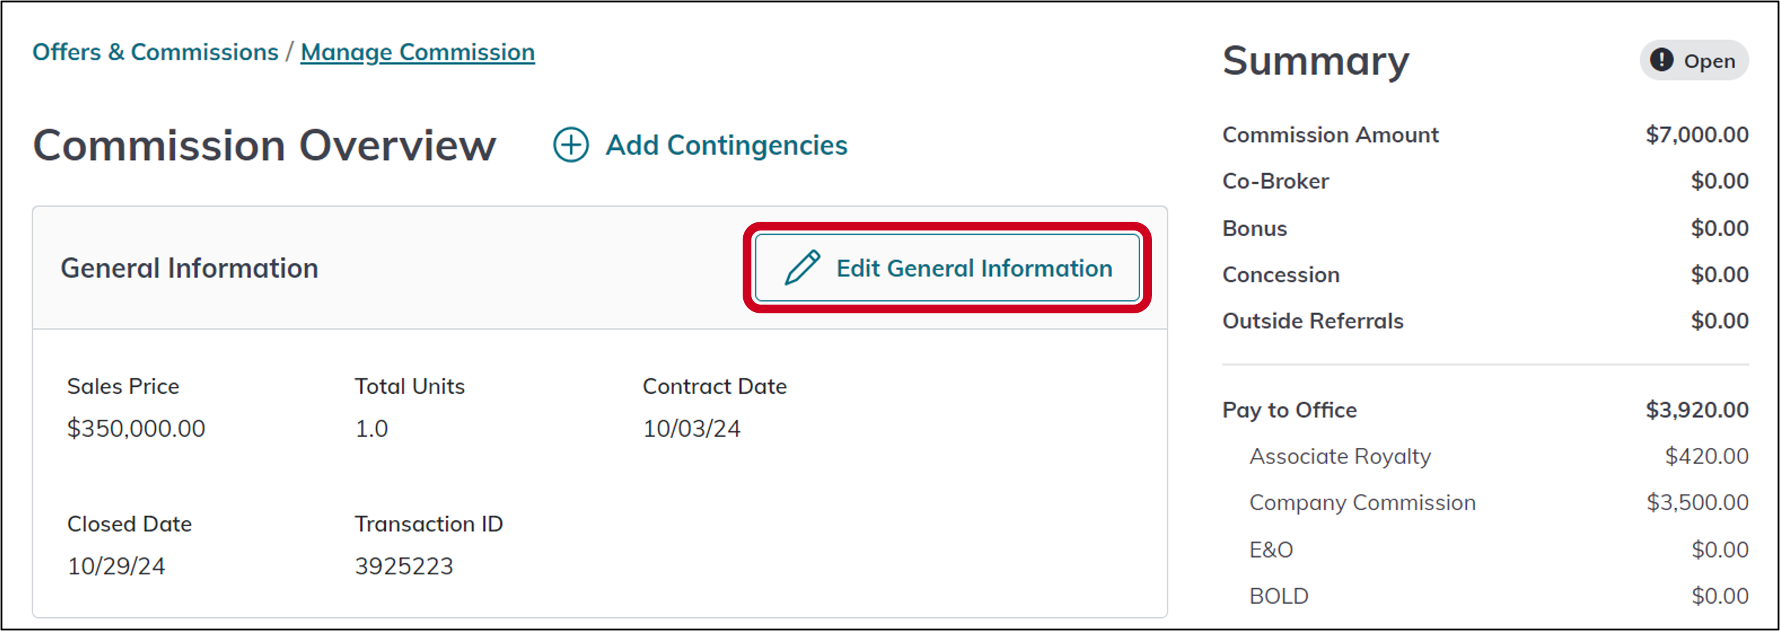
Task: Click the Pay to Office total
Action: point(1684,409)
